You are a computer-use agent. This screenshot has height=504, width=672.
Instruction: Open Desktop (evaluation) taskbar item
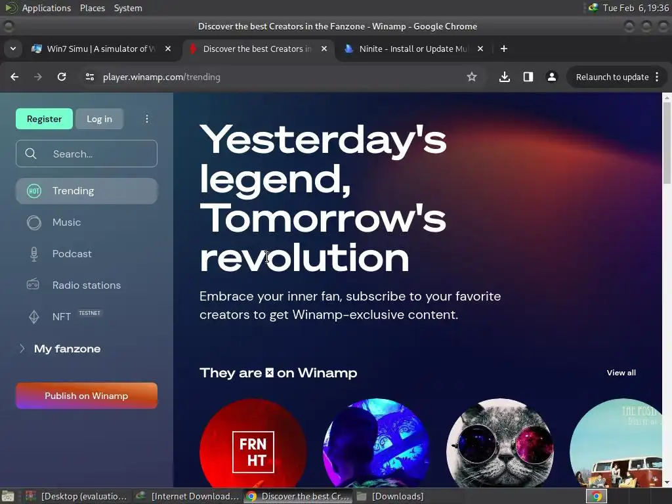click(76, 496)
